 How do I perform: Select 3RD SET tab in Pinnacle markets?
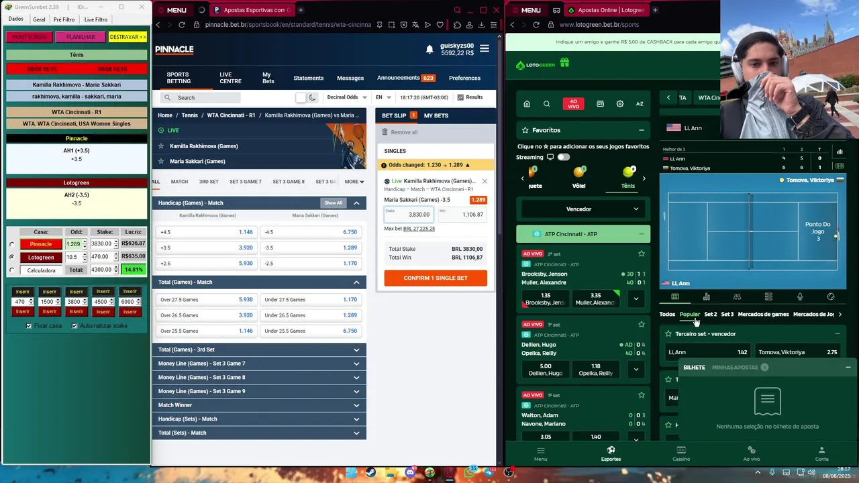(209, 182)
